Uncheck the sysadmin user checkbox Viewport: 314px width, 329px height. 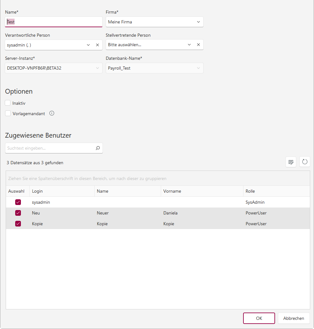point(18,202)
